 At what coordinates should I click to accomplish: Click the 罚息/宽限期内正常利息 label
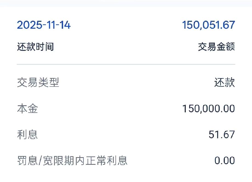(x=72, y=160)
